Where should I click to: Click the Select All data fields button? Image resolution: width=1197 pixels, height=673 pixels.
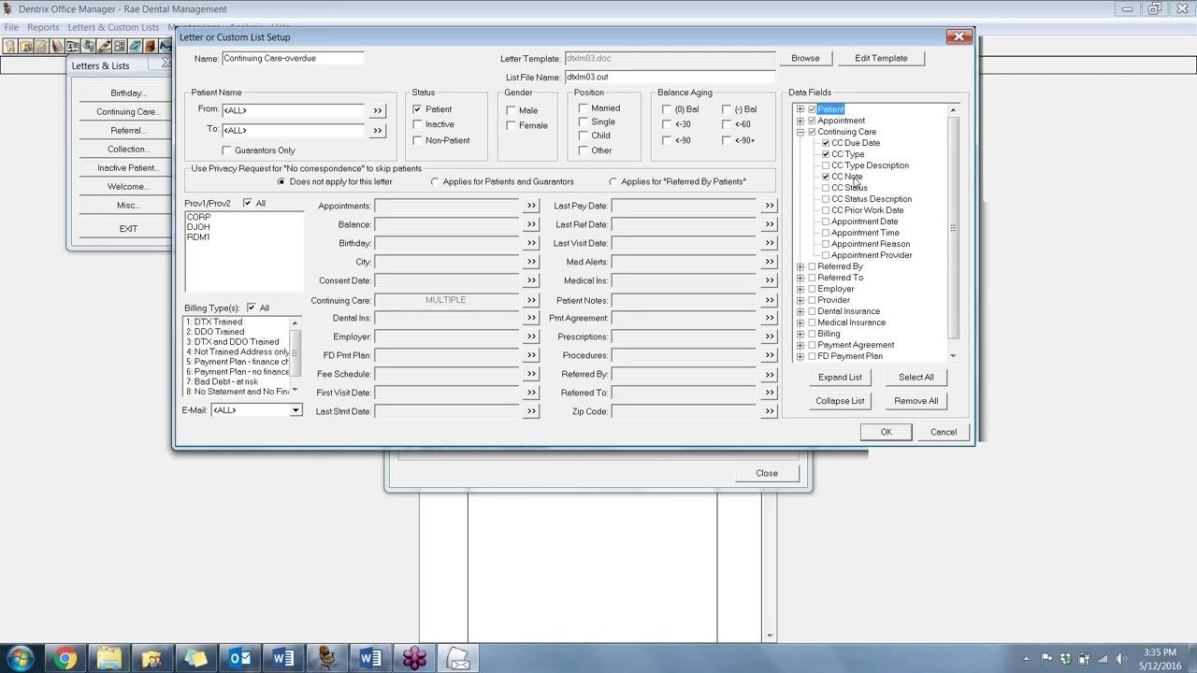click(916, 377)
